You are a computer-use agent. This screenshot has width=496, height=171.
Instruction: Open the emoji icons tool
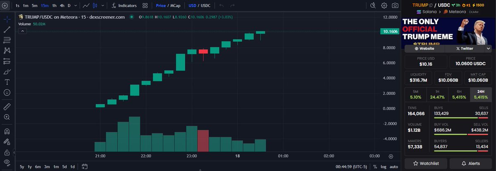tap(7, 92)
